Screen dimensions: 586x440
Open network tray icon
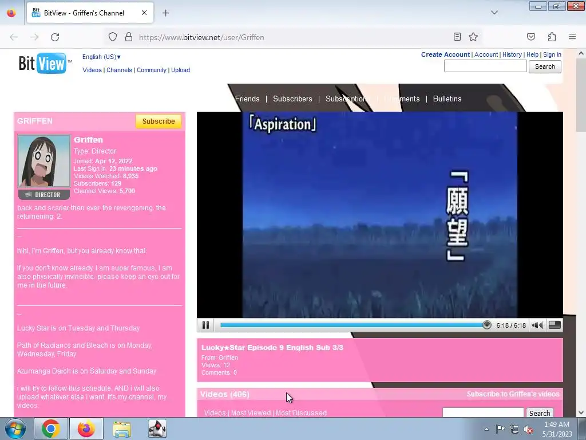pos(514,430)
